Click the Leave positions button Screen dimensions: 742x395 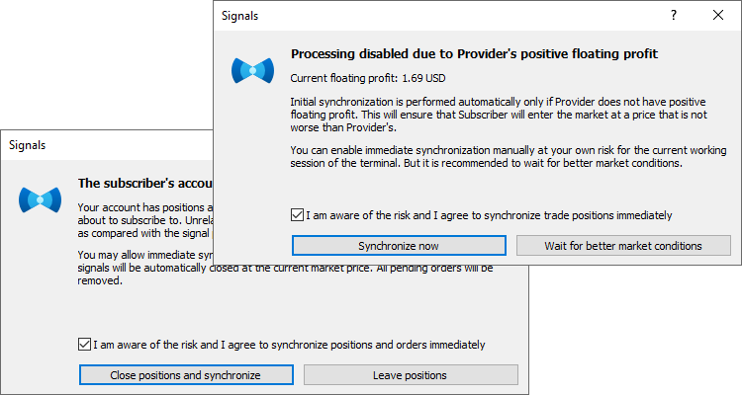pyautogui.click(x=411, y=375)
